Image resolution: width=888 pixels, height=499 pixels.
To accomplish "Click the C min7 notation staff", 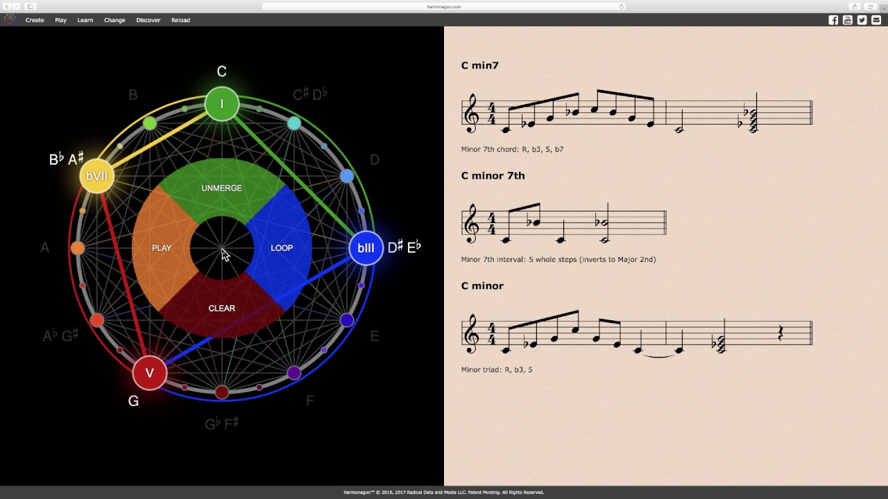I will point(637,112).
